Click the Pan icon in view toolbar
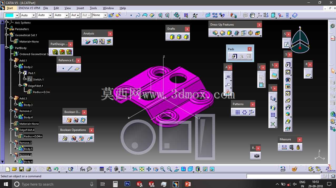Screen dimensions: 336x188 [149, 169]
